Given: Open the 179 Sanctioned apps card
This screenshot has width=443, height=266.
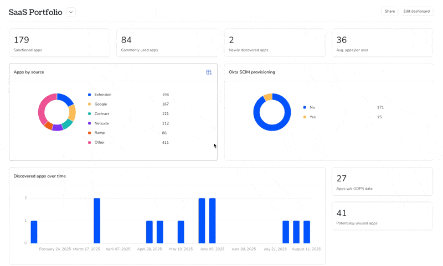Looking at the screenshot, I should point(60,43).
